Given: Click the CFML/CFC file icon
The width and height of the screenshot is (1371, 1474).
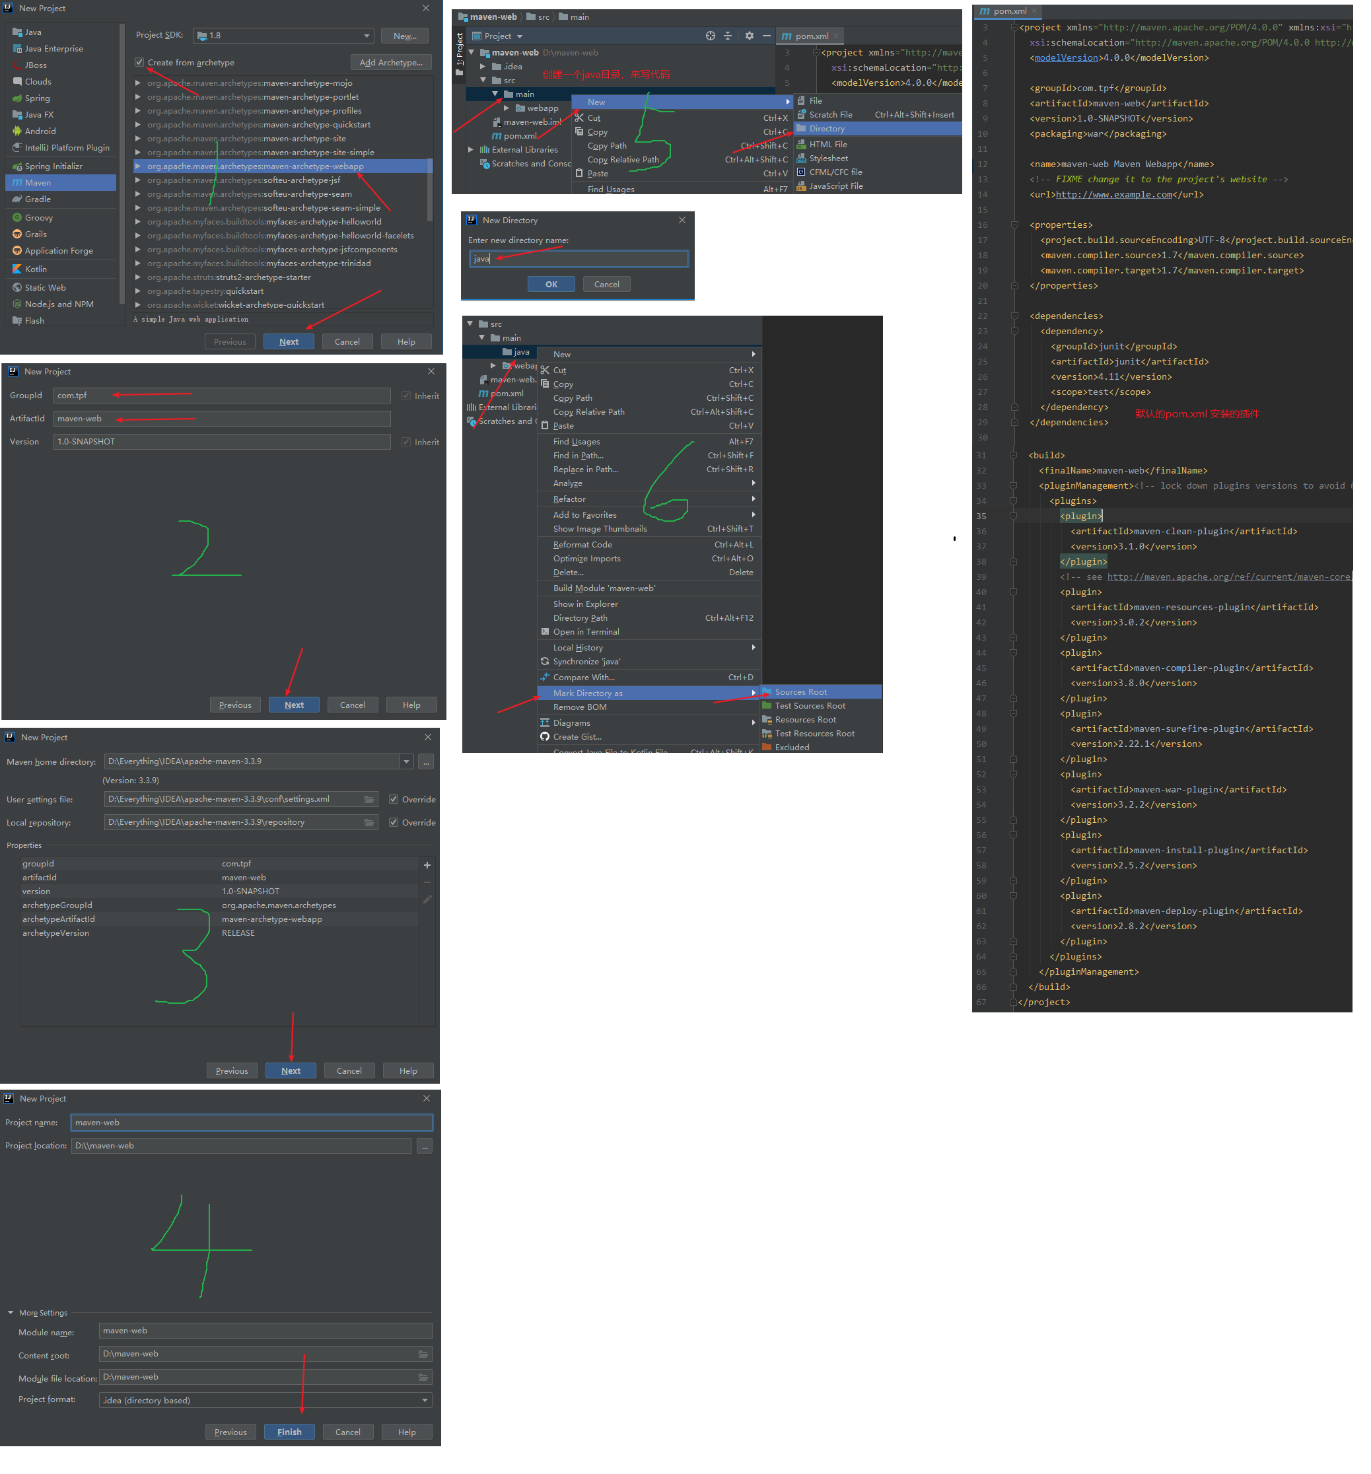Looking at the screenshot, I should 802,172.
